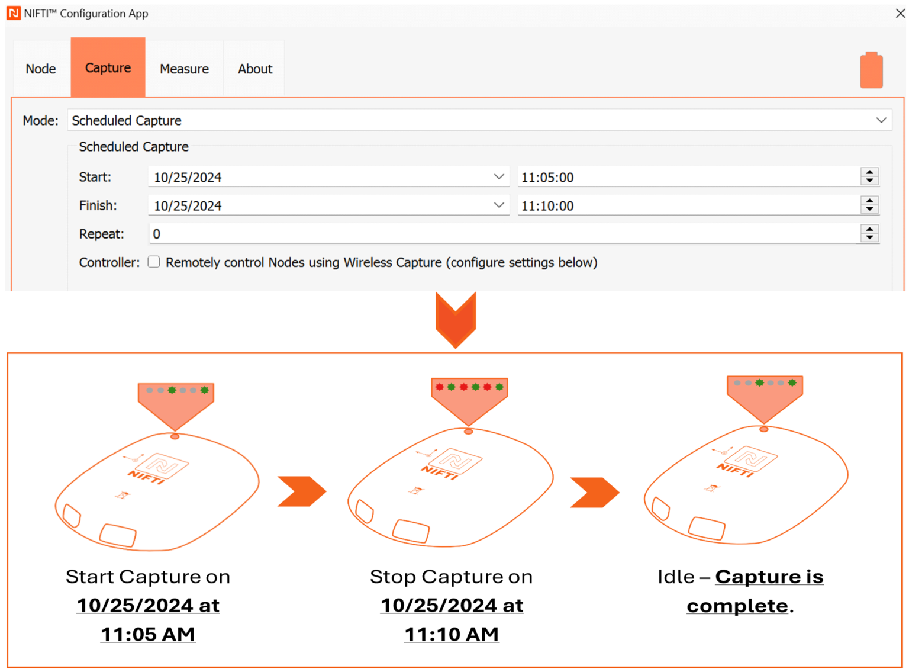Increase the Finish time with up arrow
This screenshot has height=672, width=909.
[x=869, y=201]
